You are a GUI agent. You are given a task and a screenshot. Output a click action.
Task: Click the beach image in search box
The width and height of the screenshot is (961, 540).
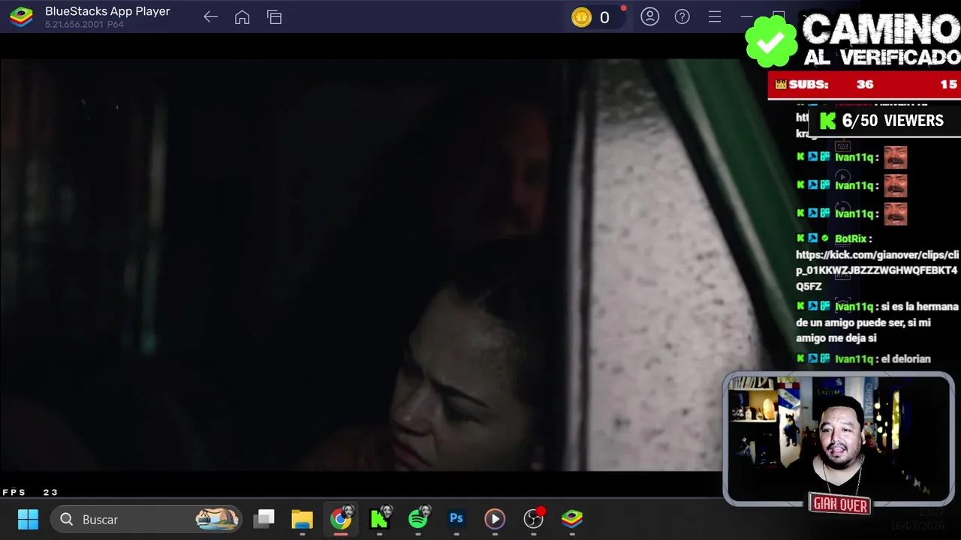coord(216,519)
